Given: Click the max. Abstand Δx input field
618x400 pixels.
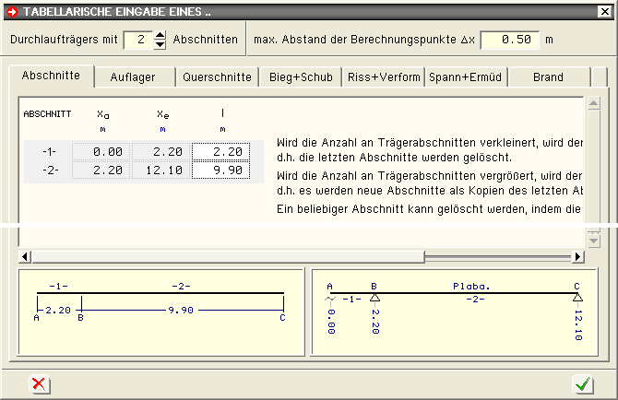Looking at the screenshot, I should coord(508,41).
